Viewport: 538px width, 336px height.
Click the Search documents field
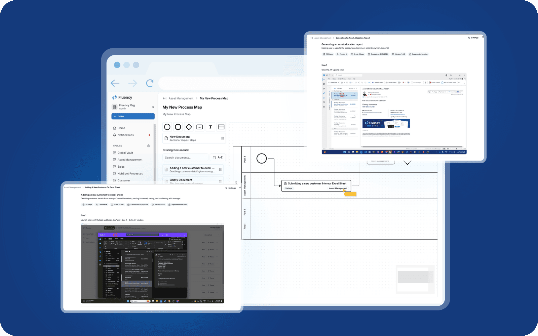click(x=185, y=158)
